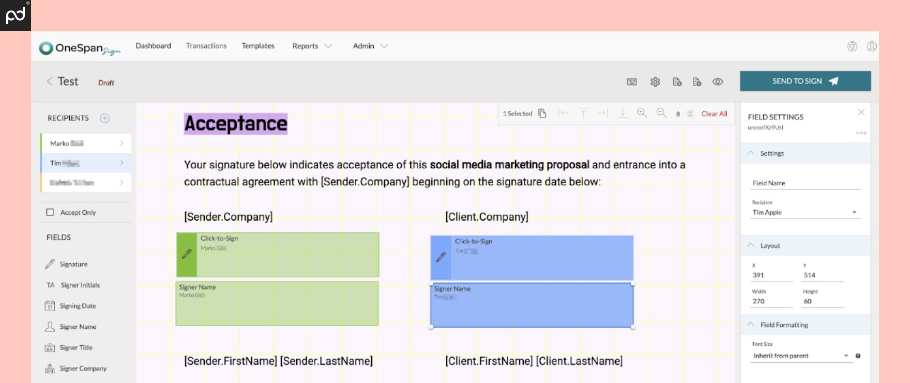Open the Reports dropdown menu

(312, 46)
